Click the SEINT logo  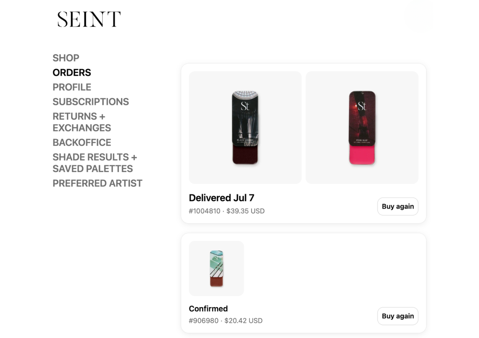coord(89,19)
